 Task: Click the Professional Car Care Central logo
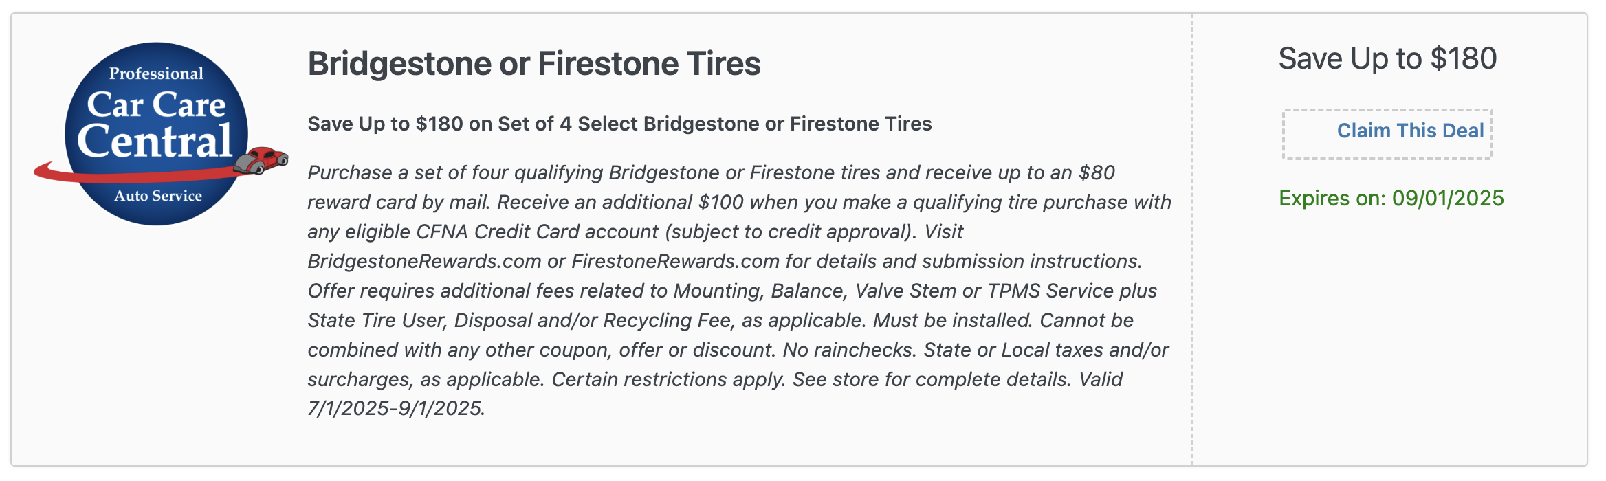point(160,134)
